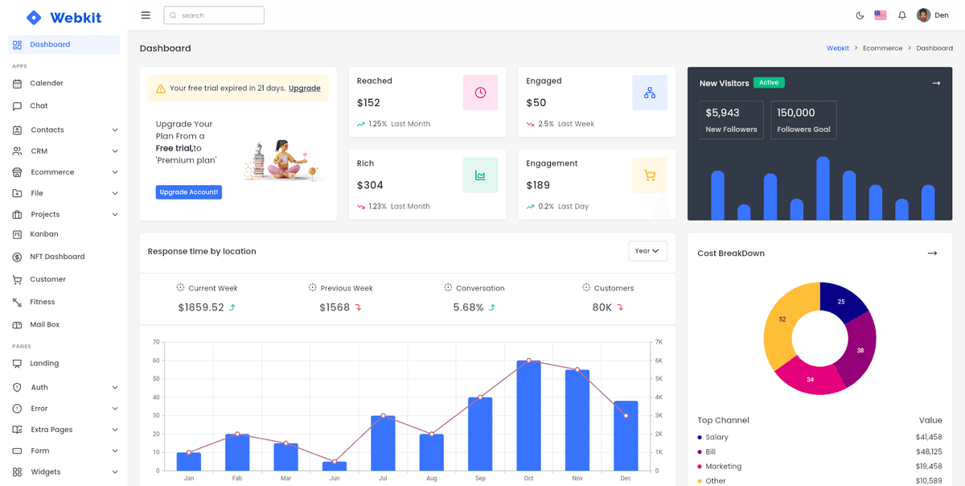Click the Calender sidebar icon
The image size is (965, 486).
[18, 84]
